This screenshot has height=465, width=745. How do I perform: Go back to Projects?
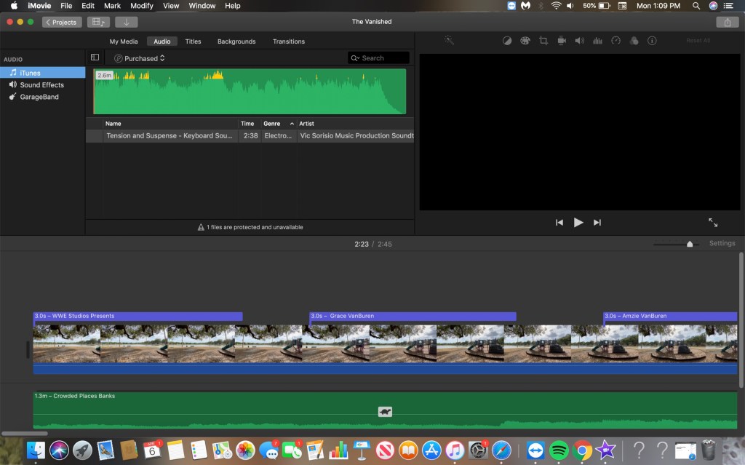click(x=61, y=22)
